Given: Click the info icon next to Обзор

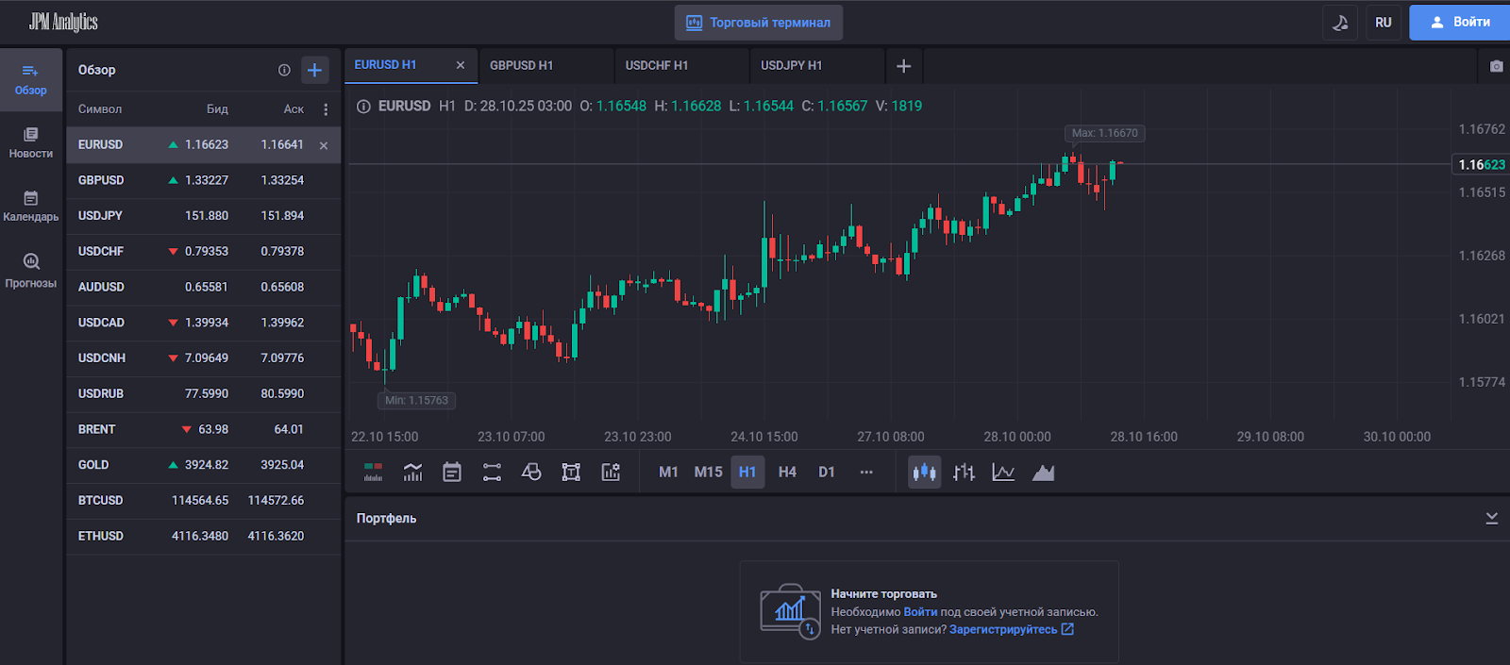Looking at the screenshot, I should [284, 70].
